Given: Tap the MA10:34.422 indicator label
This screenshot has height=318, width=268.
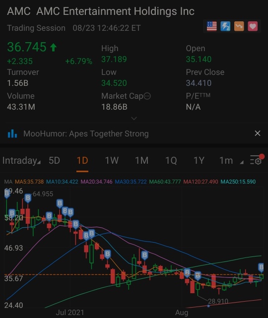Looking at the screenshot, I should [x=62, y=182].
